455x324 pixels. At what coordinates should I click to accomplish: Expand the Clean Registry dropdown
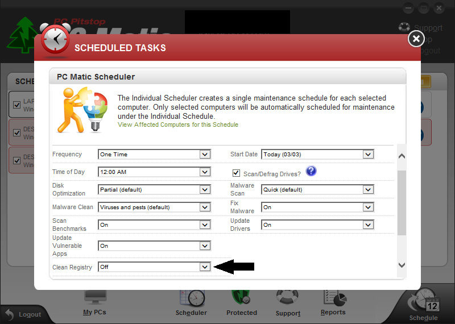pyautogui.click(x=205, y=267)
